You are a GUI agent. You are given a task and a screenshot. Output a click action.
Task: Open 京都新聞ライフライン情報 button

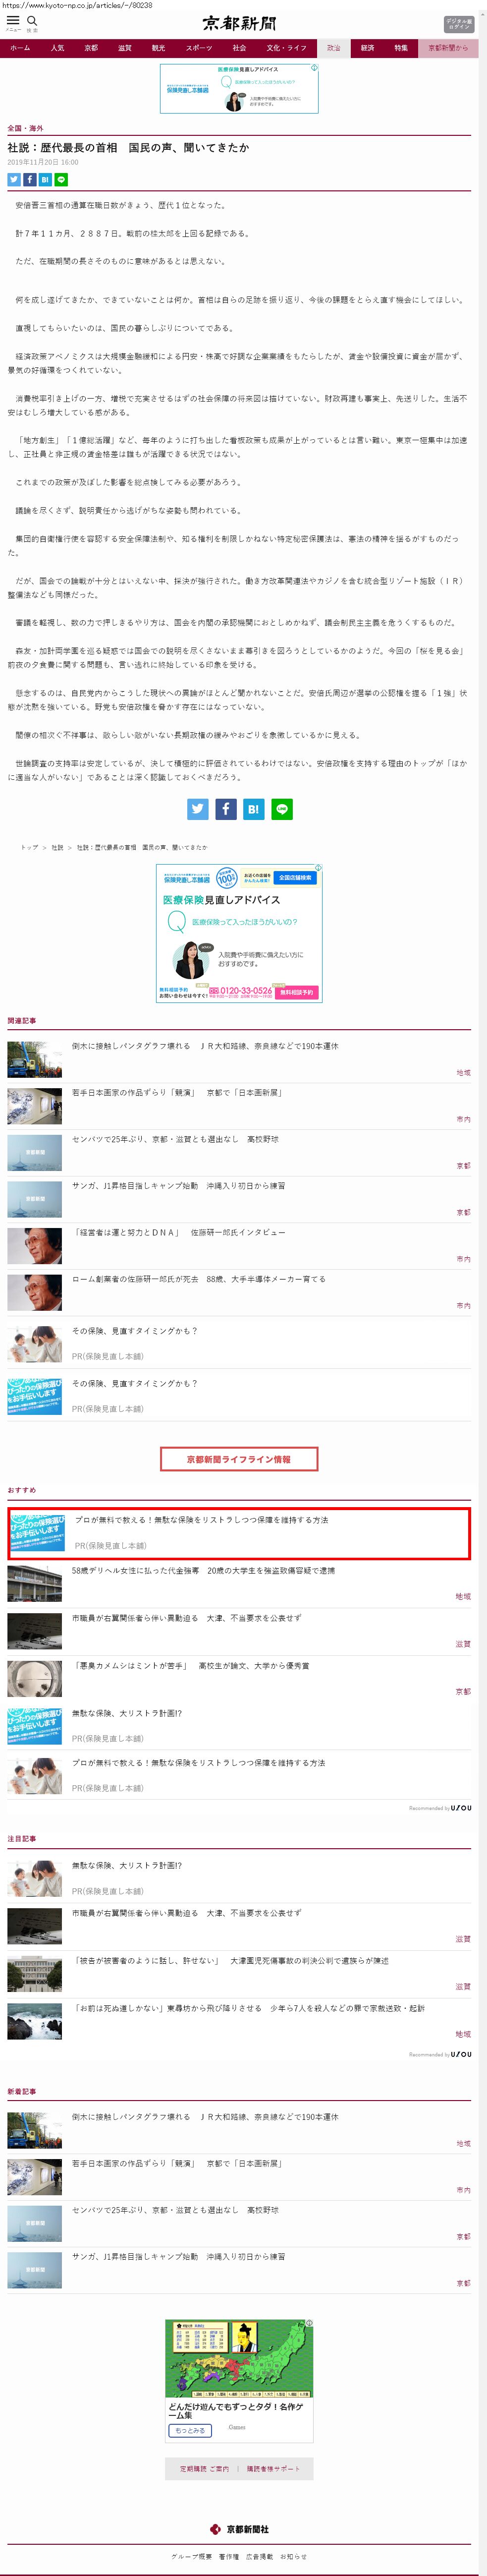tap(239, 1459)
